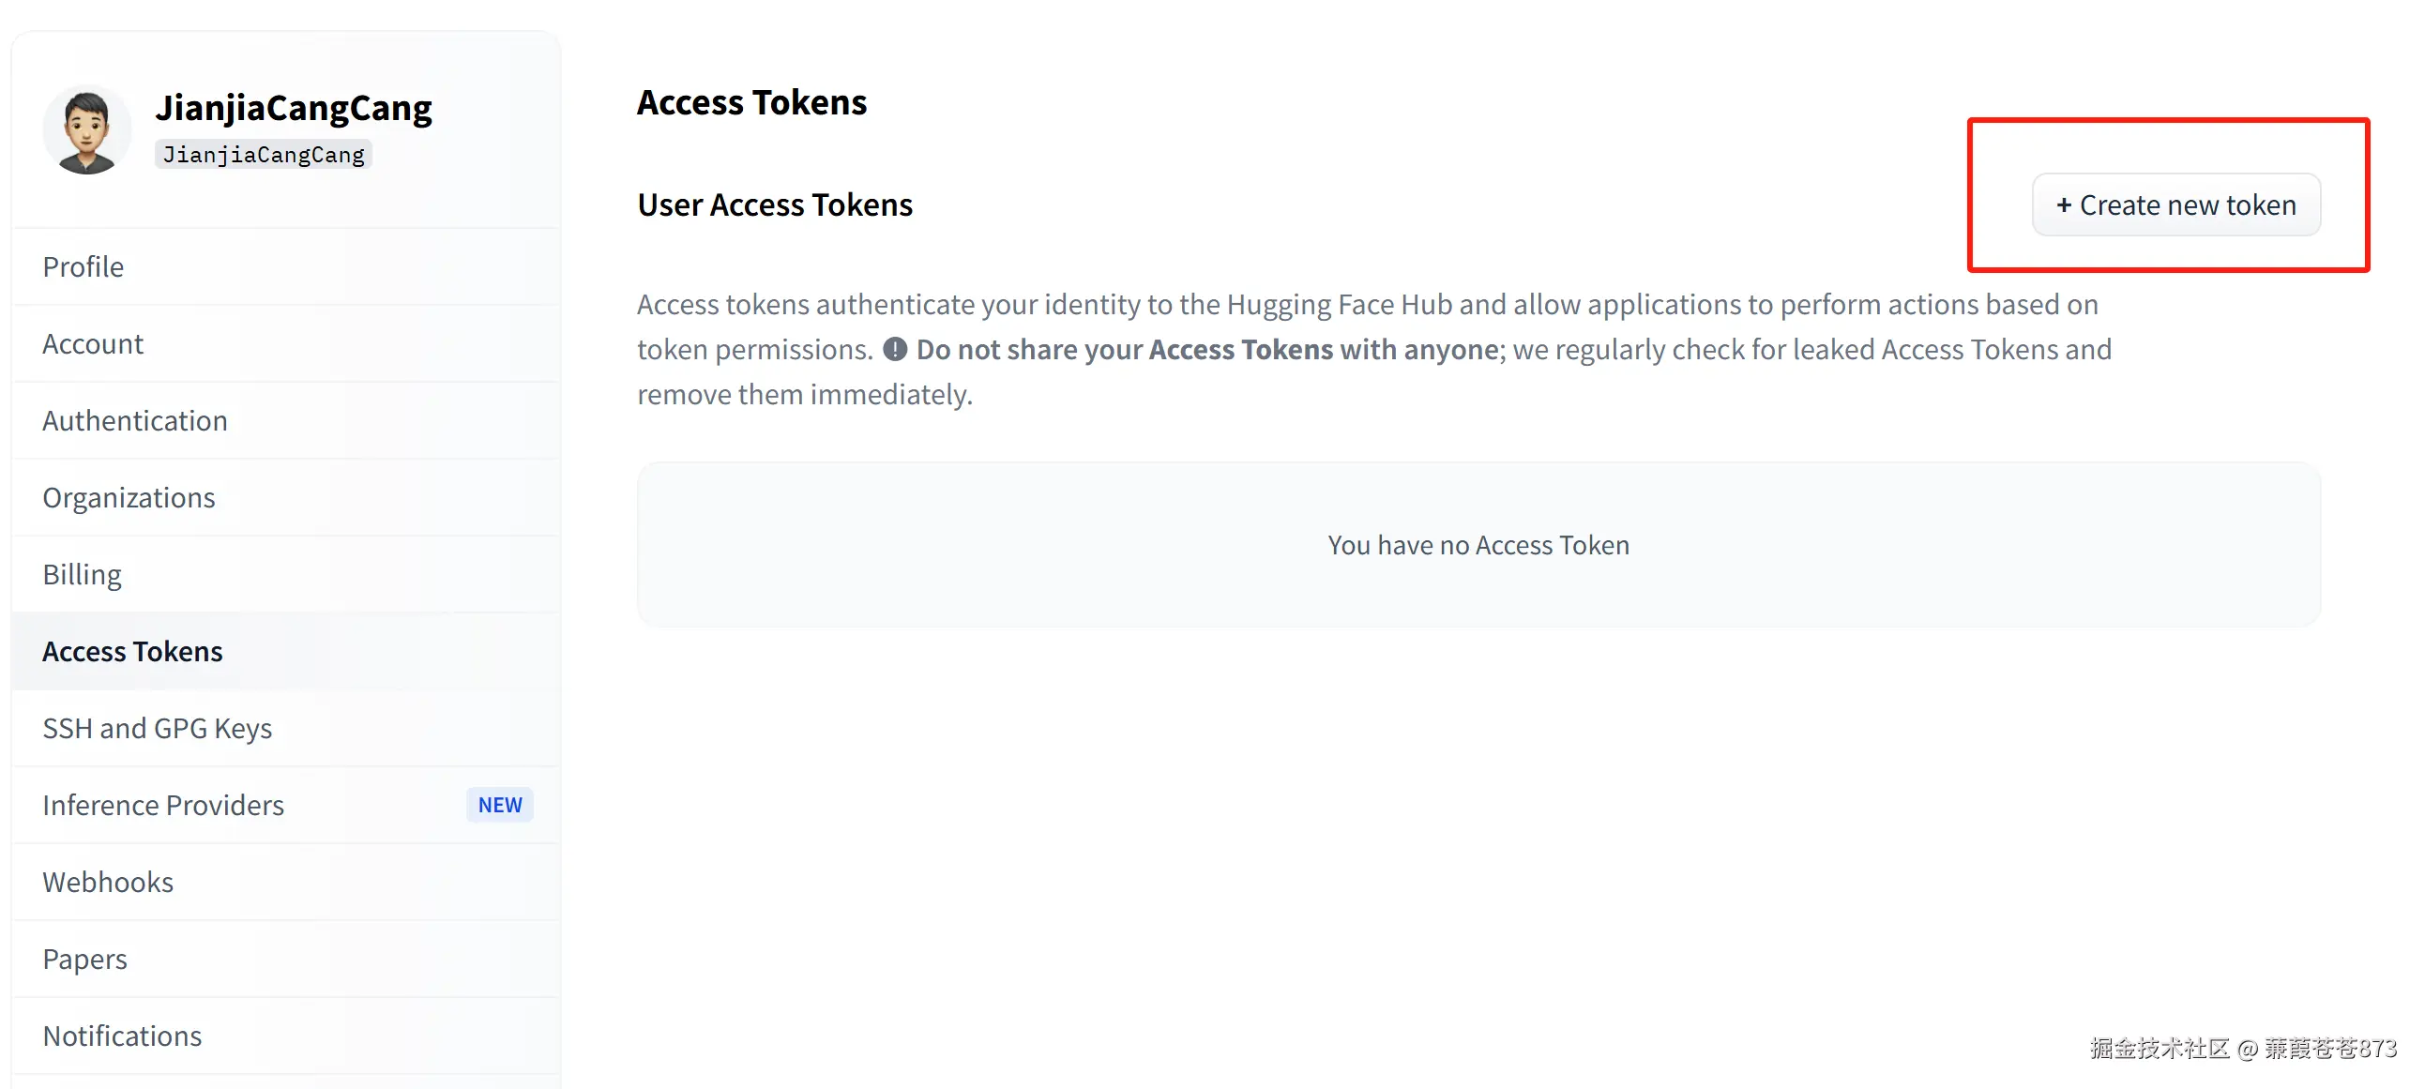
Task: Click the JianjiaCangCang username tag
Action: point(264,156)
